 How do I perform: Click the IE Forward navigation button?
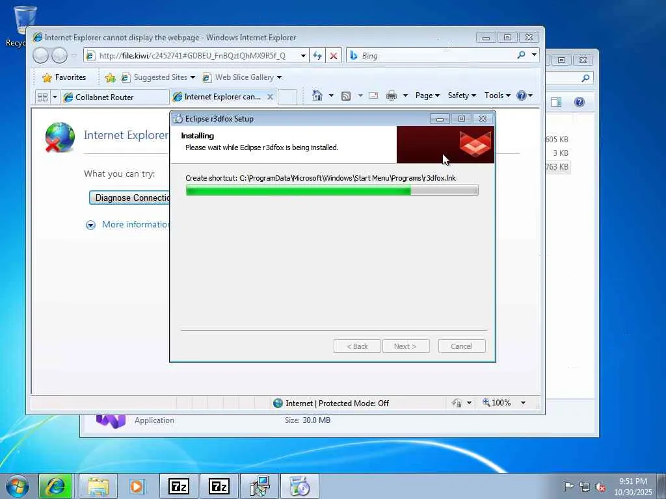point(59,56)
